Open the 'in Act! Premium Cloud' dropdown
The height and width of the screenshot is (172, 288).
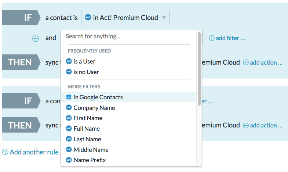125,18
